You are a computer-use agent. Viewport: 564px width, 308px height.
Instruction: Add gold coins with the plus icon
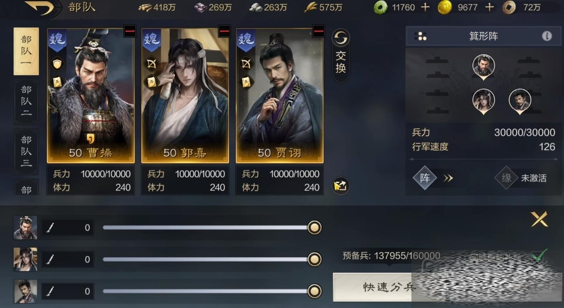coord(489,7)
